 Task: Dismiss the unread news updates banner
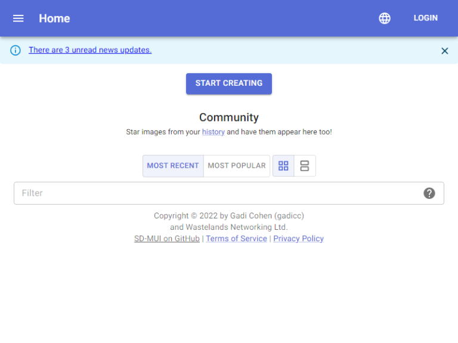tap(444, 51)
